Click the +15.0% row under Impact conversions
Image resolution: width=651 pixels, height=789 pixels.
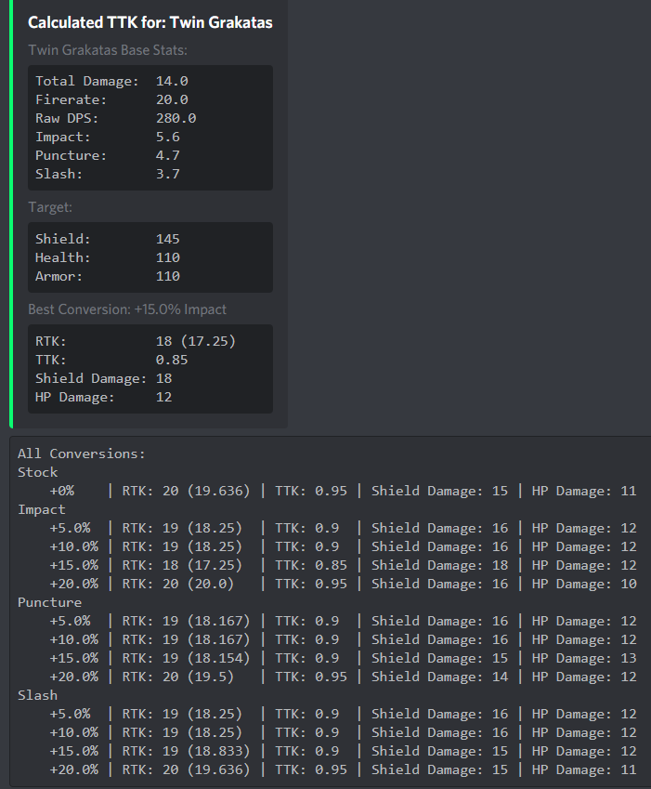click(325, 565)
